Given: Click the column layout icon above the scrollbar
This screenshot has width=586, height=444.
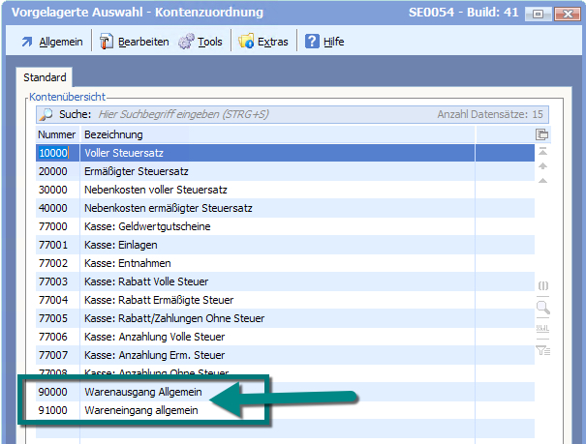Looking at the screenshot, I should (x=542, y=134).
